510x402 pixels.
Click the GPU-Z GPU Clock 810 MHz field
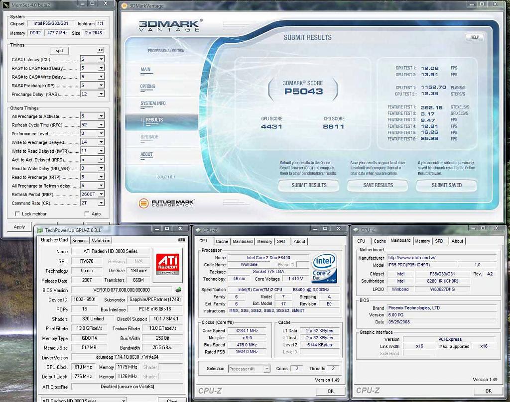click(x=83, y=367)
